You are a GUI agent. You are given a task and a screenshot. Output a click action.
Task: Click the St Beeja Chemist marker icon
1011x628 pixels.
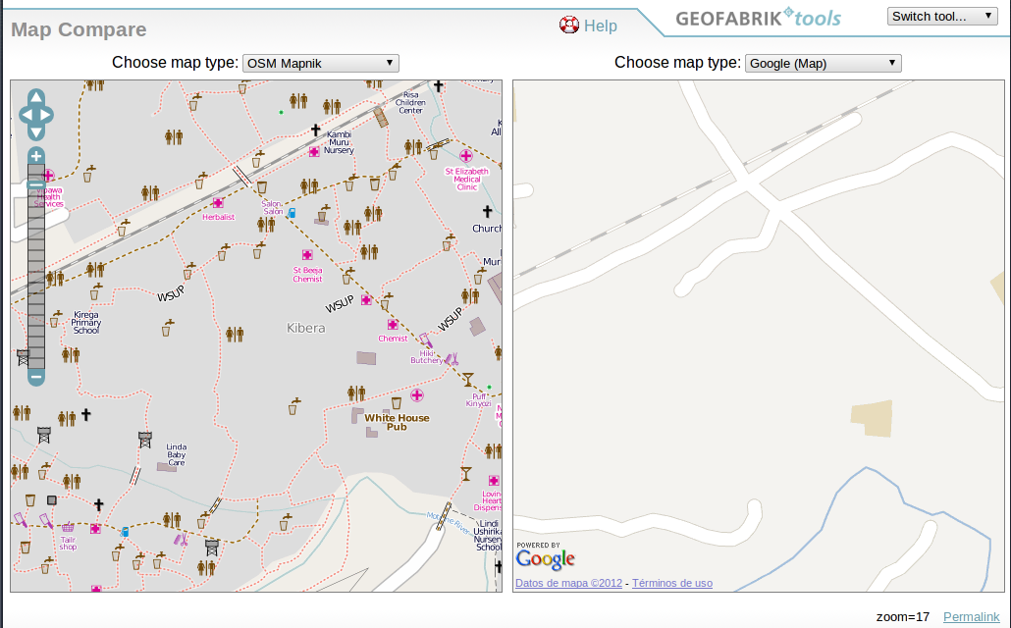coord(307,254)
